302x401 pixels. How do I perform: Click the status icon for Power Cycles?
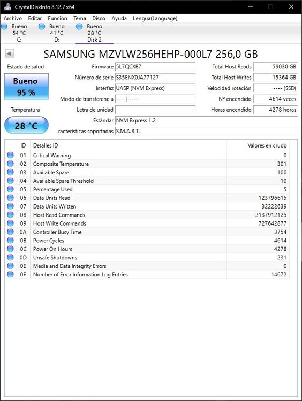tap(10, 240)
